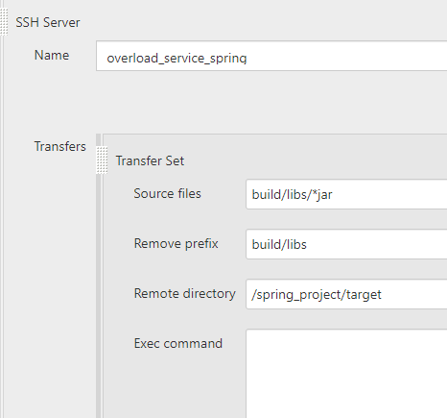Viewport: 447px width, 418px height.
Task: Click the Source files input field
Action: pos(346,194)
